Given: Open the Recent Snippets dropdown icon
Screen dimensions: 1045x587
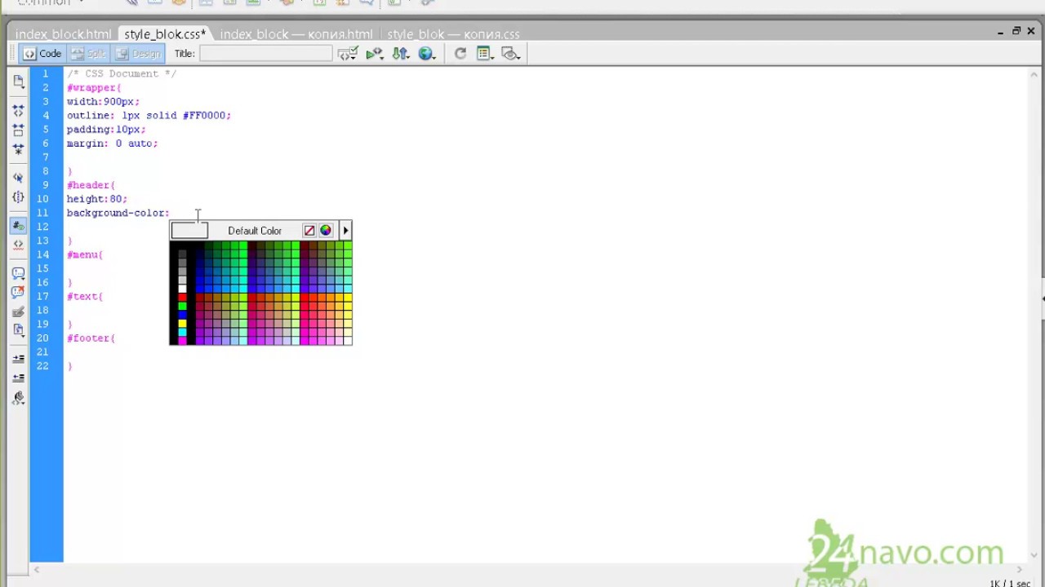Looking at the screenshot, I should click(x=18, y=330).
